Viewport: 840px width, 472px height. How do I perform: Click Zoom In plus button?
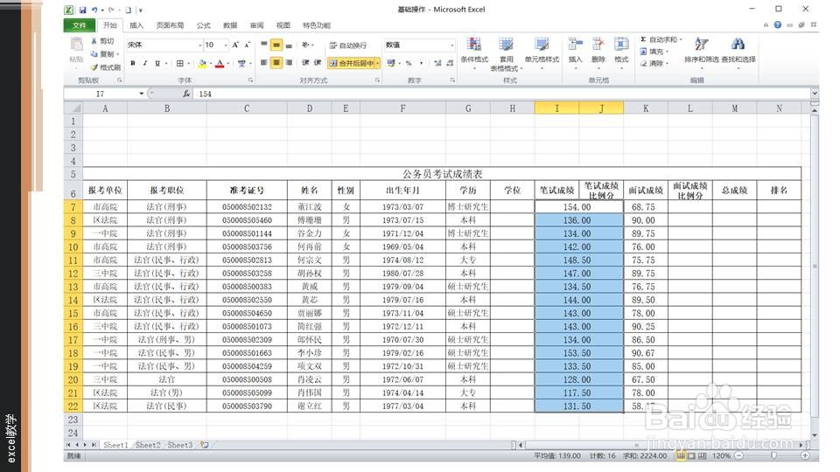tap(805, 456)
